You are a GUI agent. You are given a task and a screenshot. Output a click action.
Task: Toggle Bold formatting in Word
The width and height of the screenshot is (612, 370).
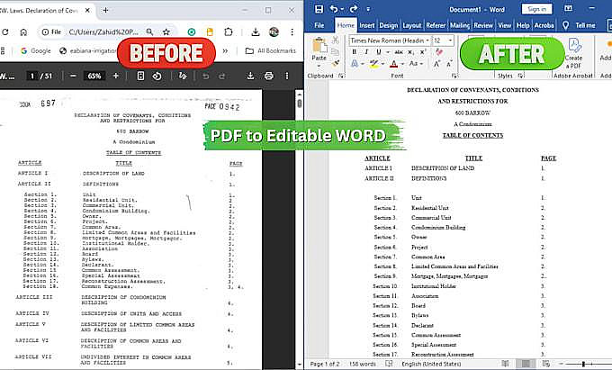coord(354,52)
